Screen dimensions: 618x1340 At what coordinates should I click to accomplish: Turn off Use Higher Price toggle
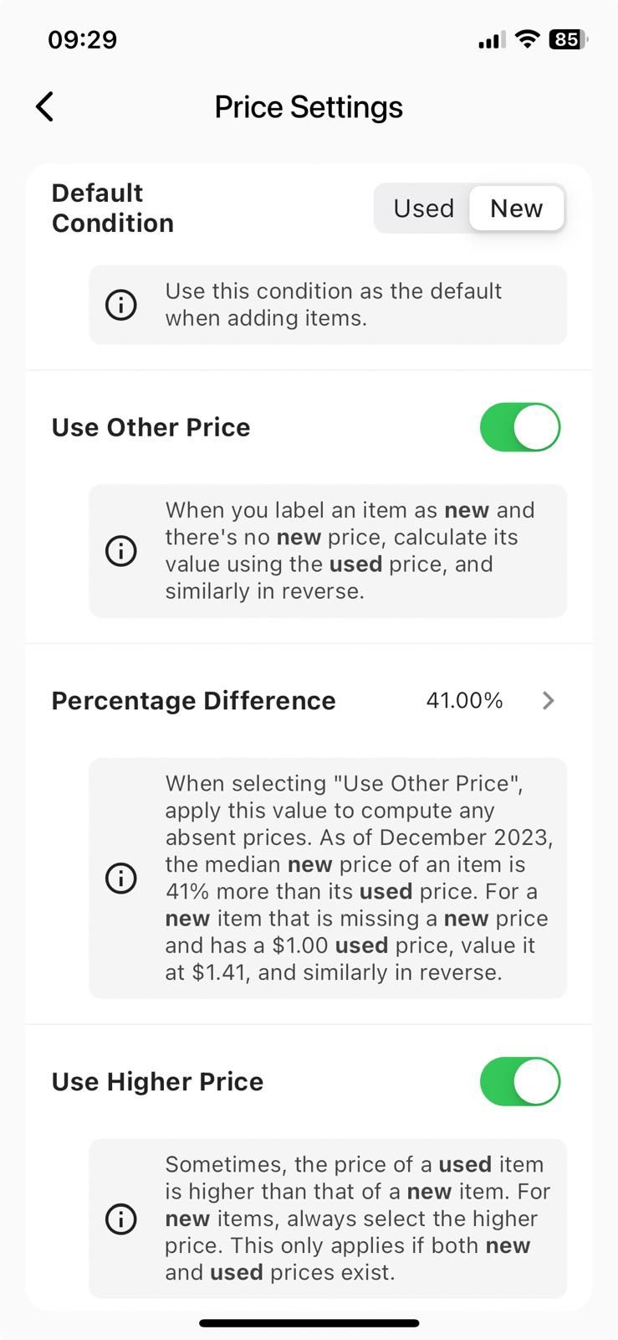[x=520, y=1081]
